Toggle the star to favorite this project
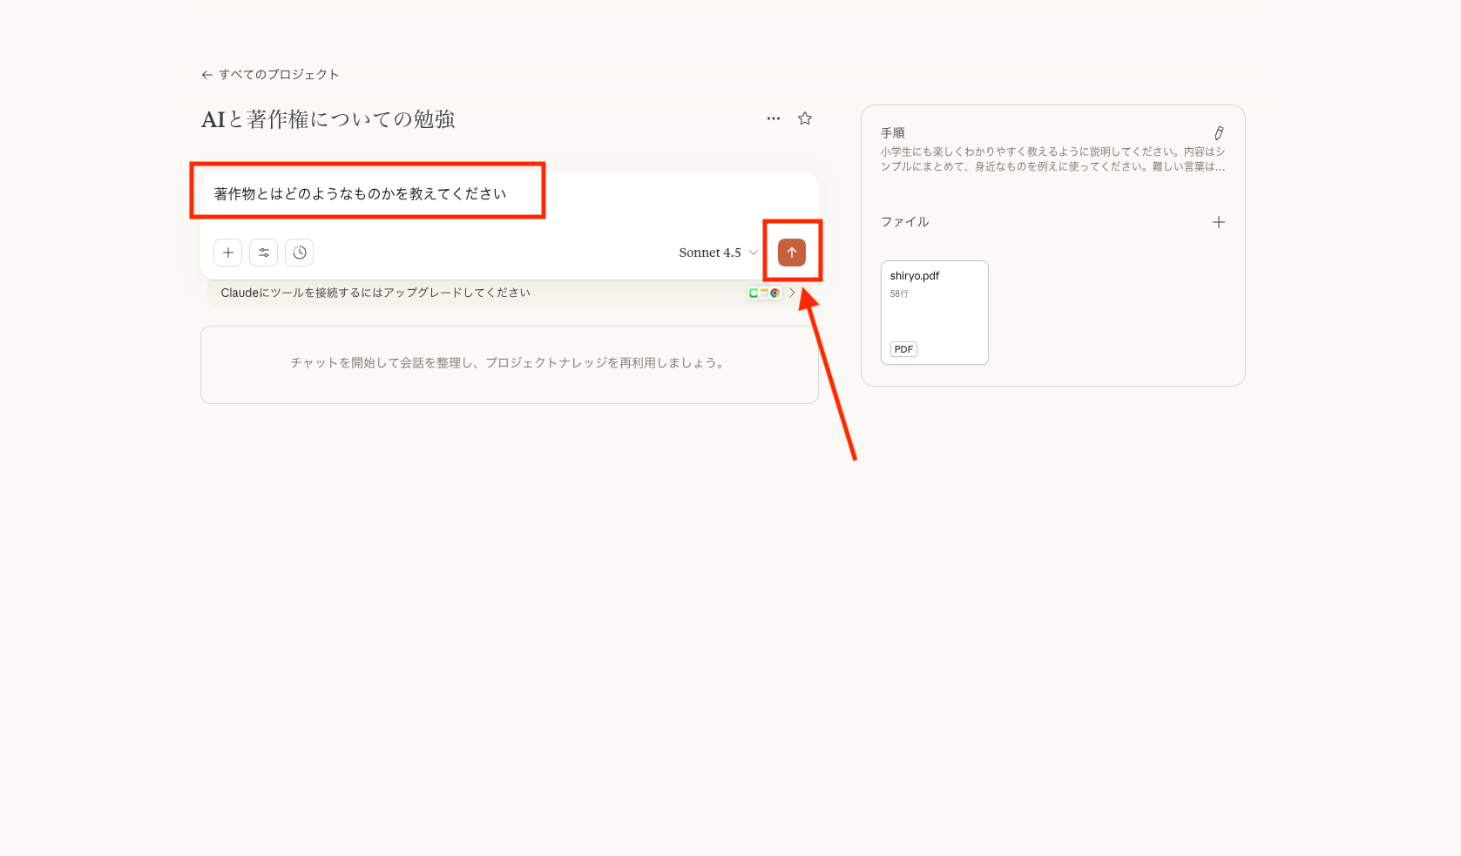 (x=804, y=118)
